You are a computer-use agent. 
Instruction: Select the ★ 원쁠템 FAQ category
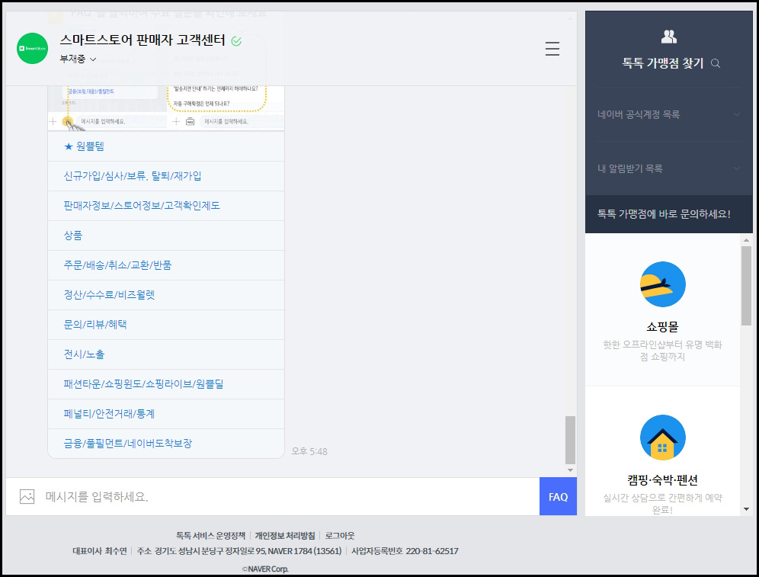[166, 146]
